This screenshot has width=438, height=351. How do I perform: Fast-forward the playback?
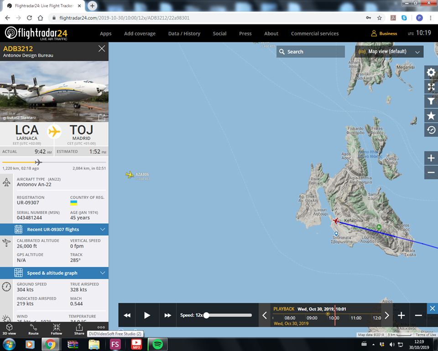167,315
